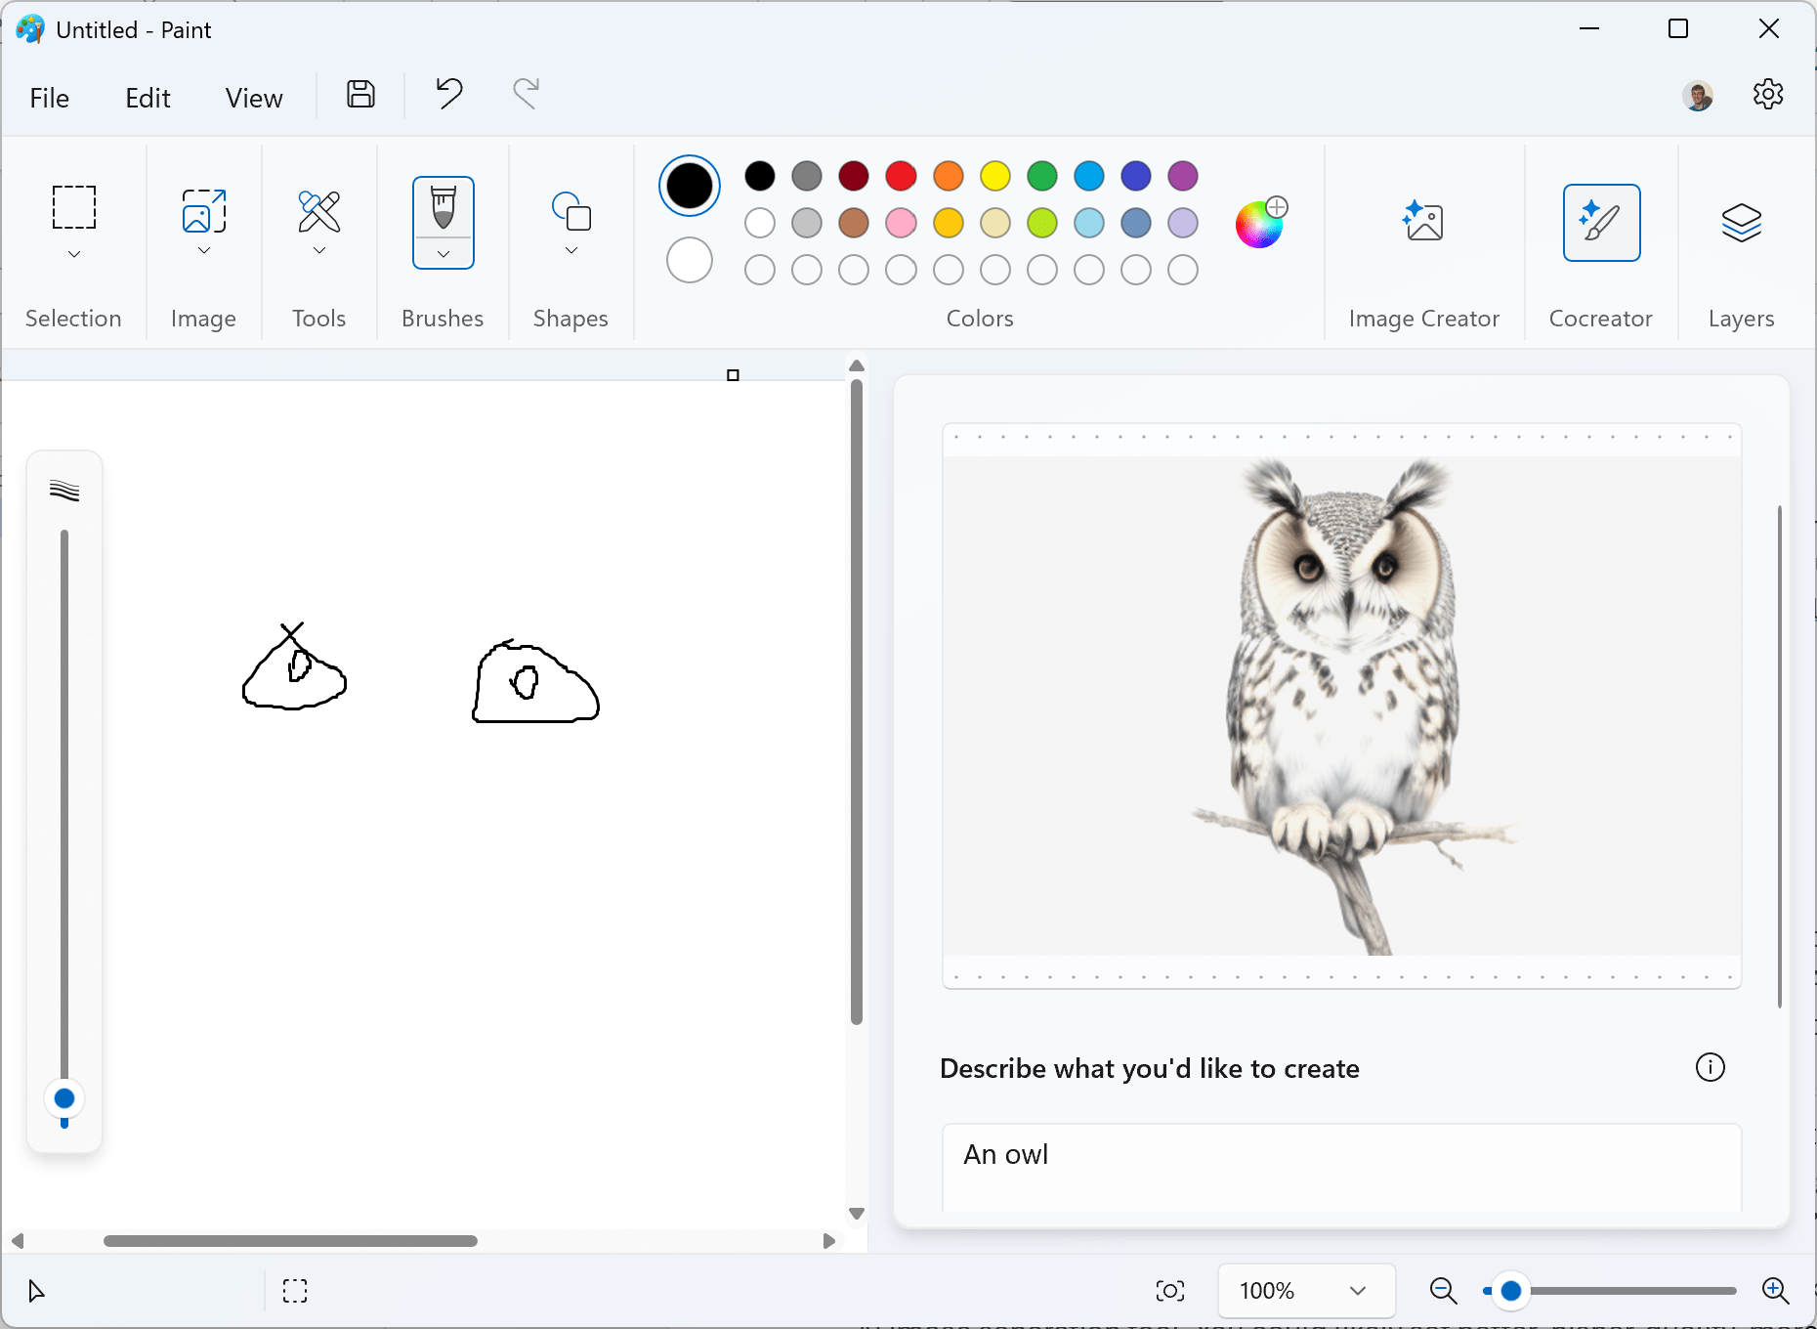Screen dimensions: 1817x1329
Task: Select the Selection tool
Action: 73,208
